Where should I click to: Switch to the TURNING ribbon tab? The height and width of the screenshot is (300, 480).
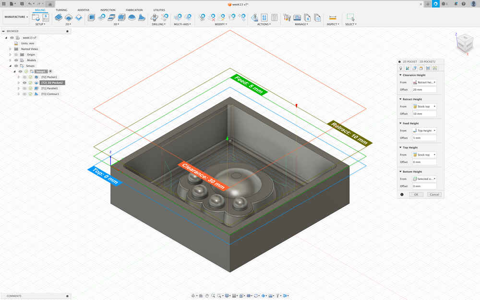61,10
